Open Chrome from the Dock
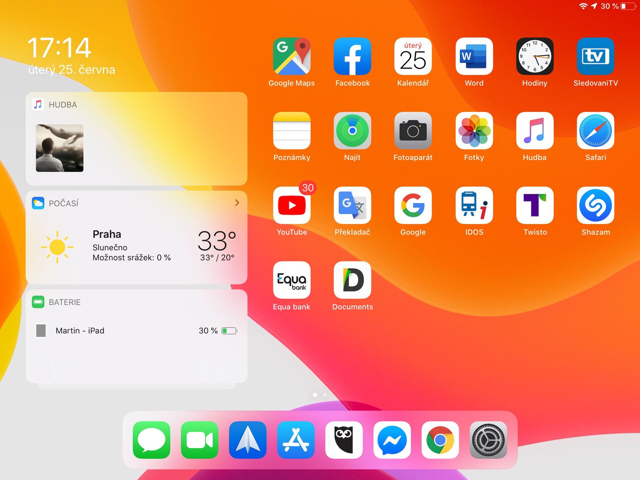640x480 pixels. 439,439
